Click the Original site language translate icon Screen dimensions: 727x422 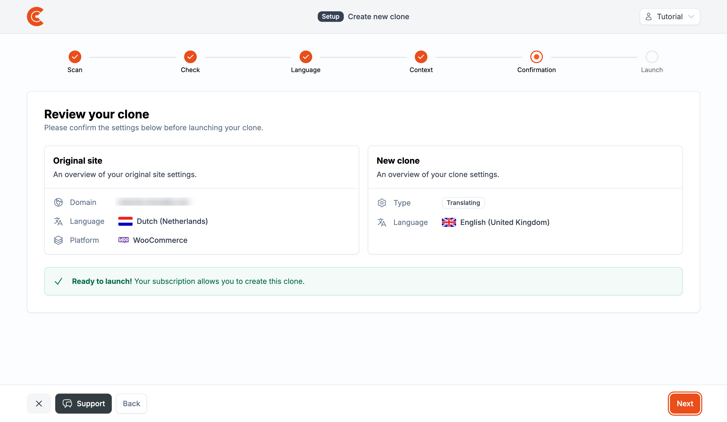(x=58, y=221)
